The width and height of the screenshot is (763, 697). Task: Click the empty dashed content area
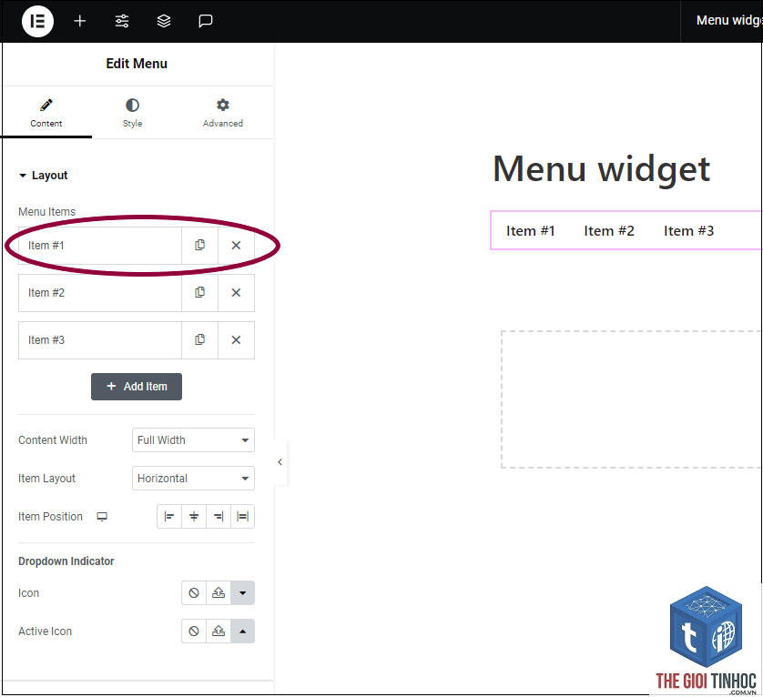(x=632, y=399)
